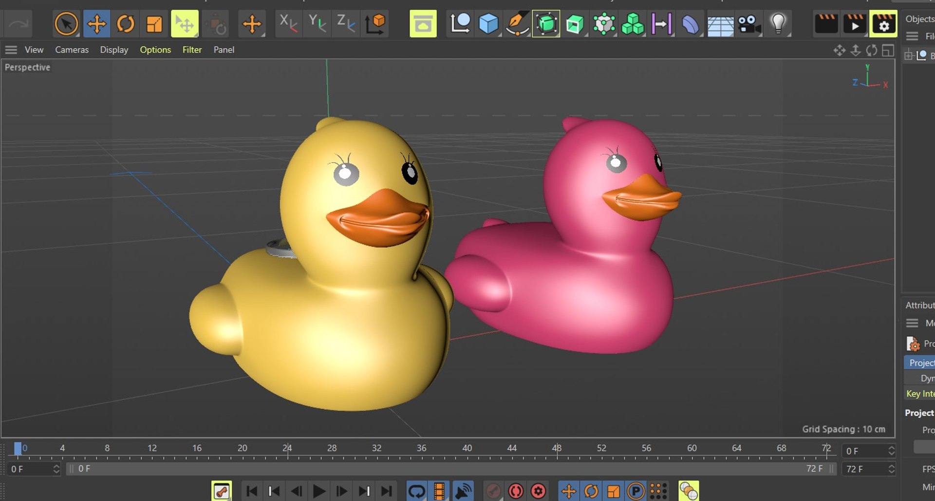Add a Light object
This screenshot has height=501, width=935.
click(x=778, y=23)
